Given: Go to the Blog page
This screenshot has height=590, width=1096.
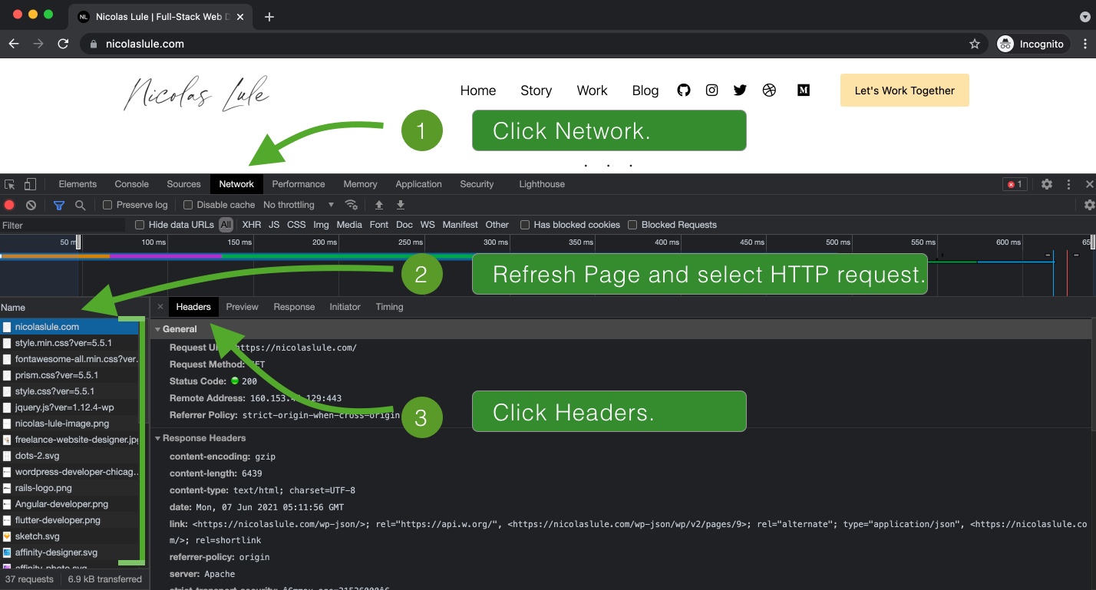Looking at the screenshot, I should [645, 91].
